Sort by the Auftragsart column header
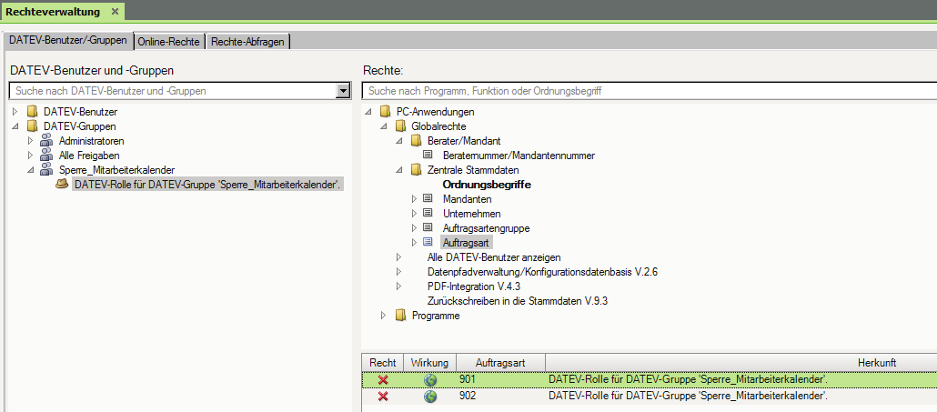The image size is (937, 412). 499,362
